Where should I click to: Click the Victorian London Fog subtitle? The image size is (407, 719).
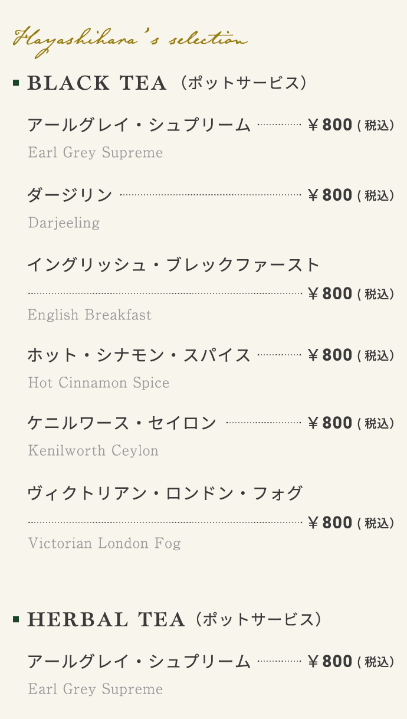104,543
